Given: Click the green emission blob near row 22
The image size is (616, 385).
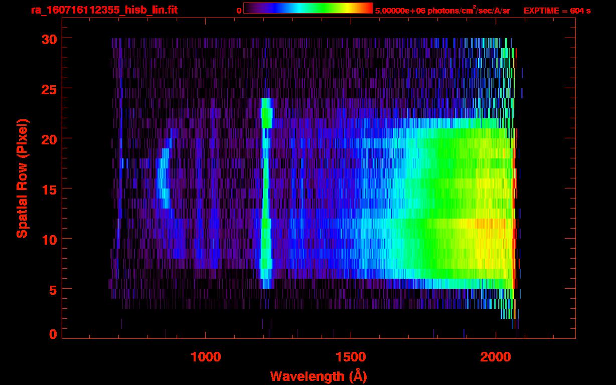Looking at the screenshot, I should coord(267,118).
